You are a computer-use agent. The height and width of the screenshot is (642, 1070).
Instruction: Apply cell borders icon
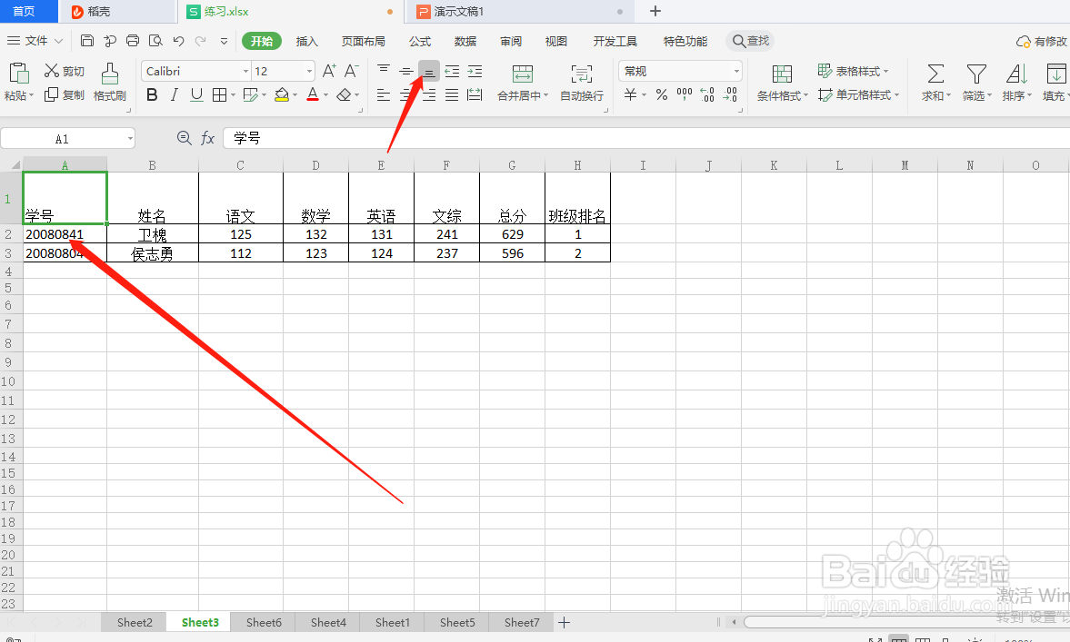click(x=219, y=94)
